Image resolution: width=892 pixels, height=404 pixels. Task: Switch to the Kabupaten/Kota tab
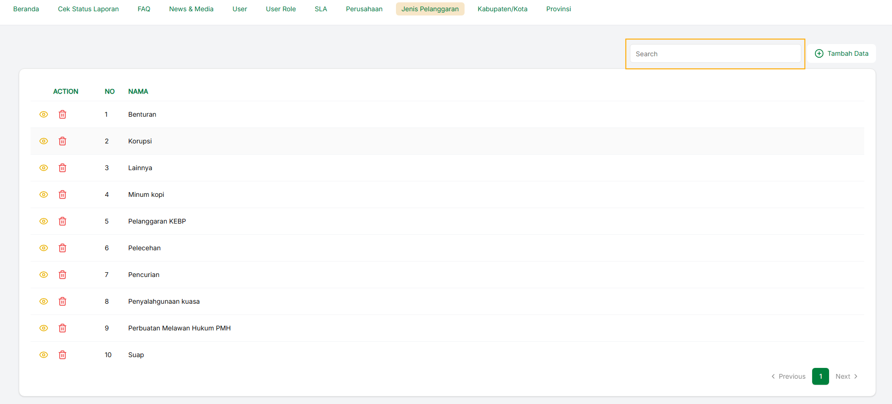pos(502,9)
